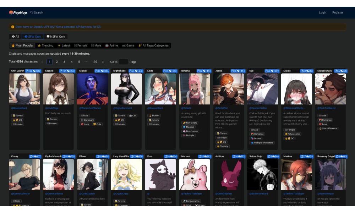The width and height of the screenshot is (355, 213).
Task: Click Cai tag on Nightshade card
Action: (x=132, y=116)
